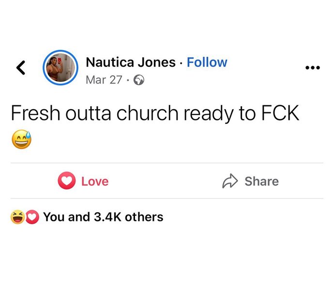Open the Nautica Jones profile name
This screenshot has height=290, width=334.
coord(130,62)
